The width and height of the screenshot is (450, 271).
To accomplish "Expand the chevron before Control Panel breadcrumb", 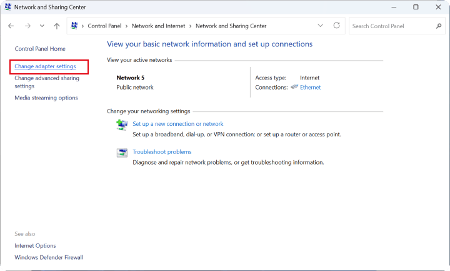I will pyautogui.click(x=82, y=26).
